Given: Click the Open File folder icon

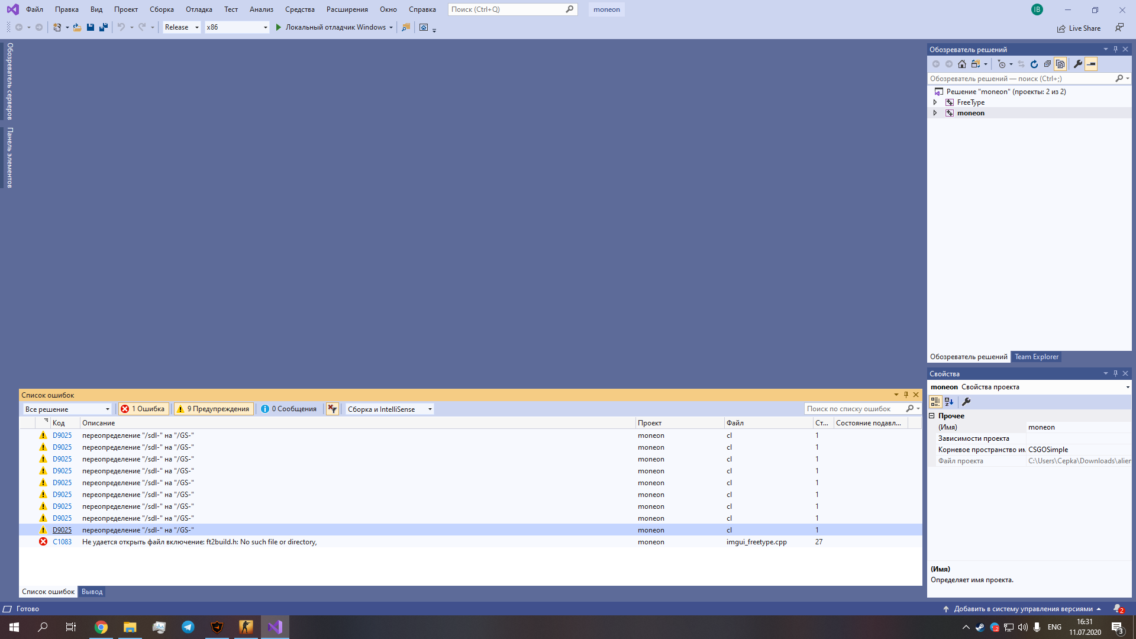Looking at the screenshot, I should click(x=77, y=27).
